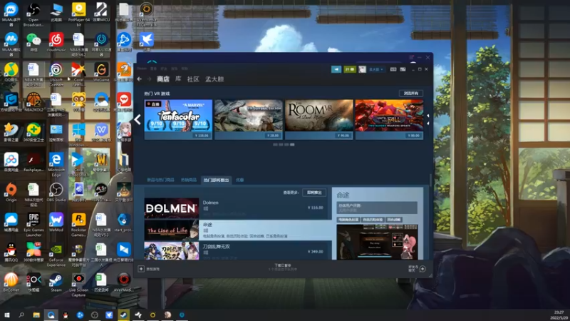Select the Epic Games Launcher desktop icon
The image size is (570, 321).
tap(33, 225)
